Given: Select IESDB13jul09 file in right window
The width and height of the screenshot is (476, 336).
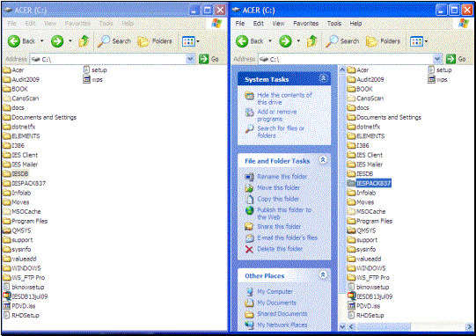Looking at the screenshot, I should pyautogui.click(x=370, y=296).
